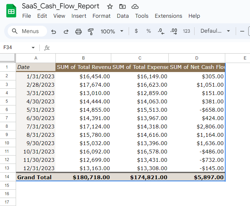Select row 1 header
The width and height of the screenshot is (250, 206).
(8, 67)
